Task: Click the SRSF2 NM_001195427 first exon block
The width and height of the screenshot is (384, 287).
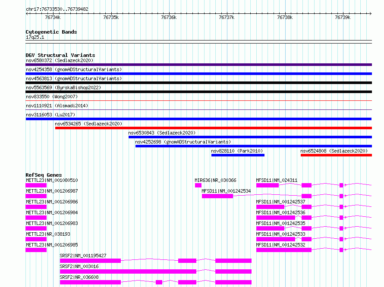Action: [90, 261]
